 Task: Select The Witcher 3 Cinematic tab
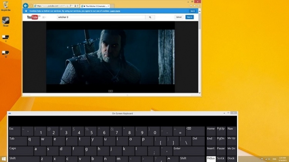94,6
